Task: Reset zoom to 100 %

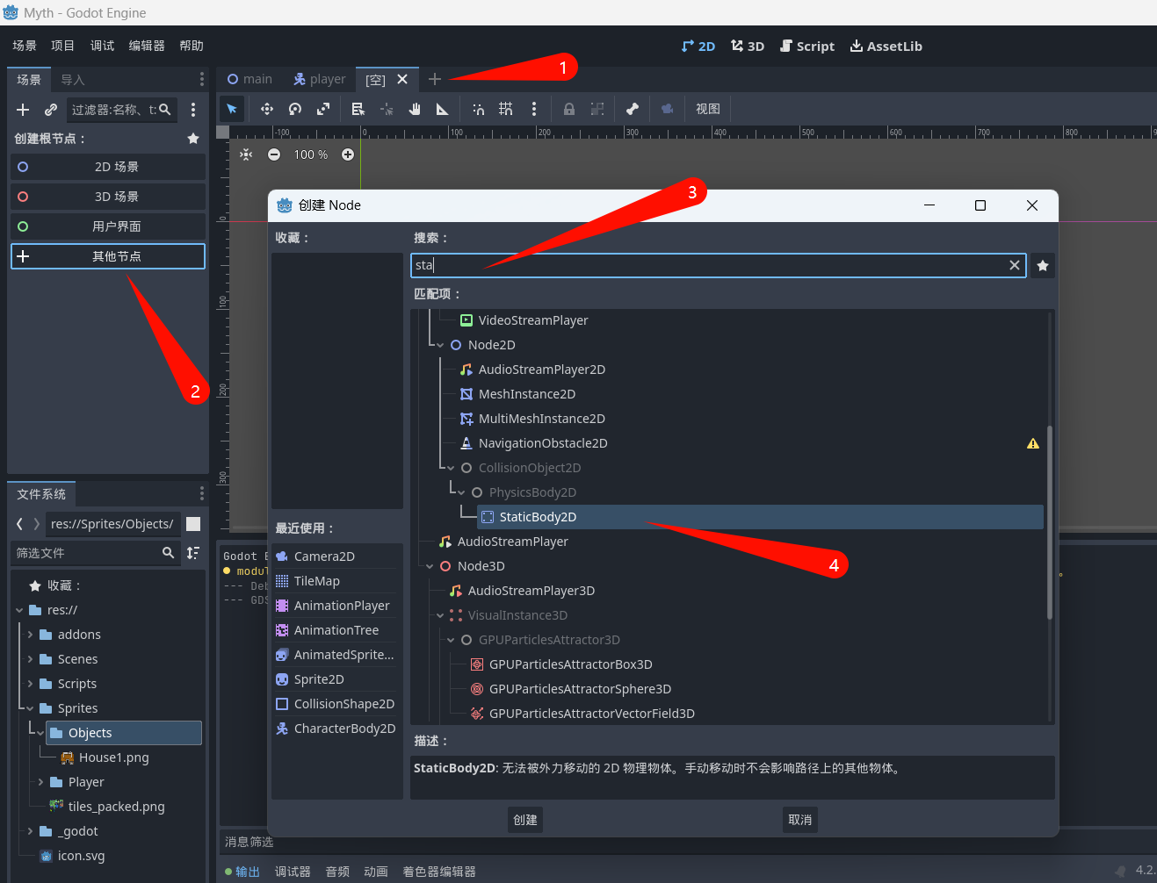Action: (311, 154)
